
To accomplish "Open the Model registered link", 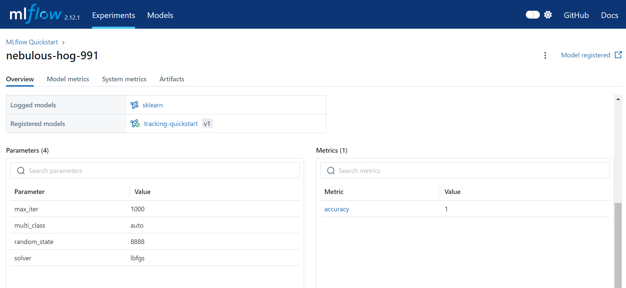I will coord(586,55).
